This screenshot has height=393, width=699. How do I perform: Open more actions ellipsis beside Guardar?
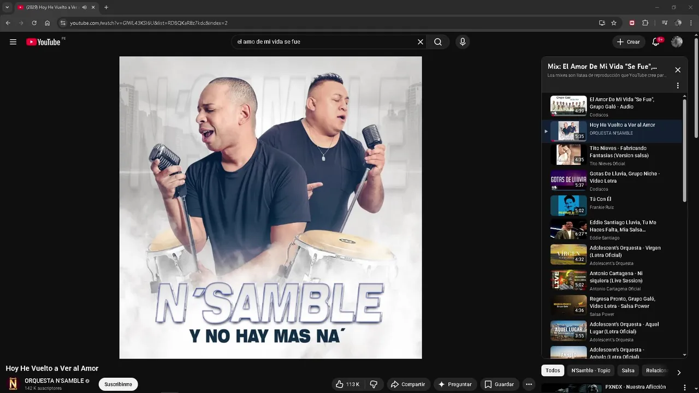point(529,384)
